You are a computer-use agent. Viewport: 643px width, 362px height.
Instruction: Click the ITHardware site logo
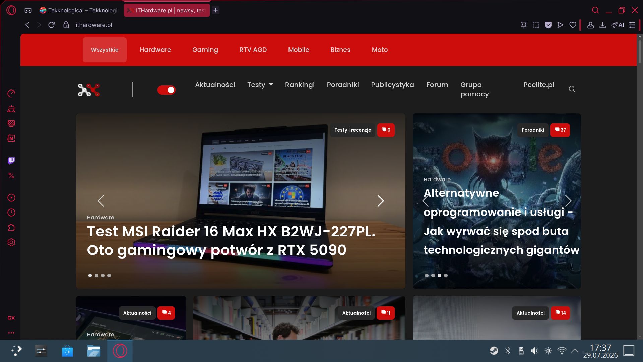[x=89, y=90]
